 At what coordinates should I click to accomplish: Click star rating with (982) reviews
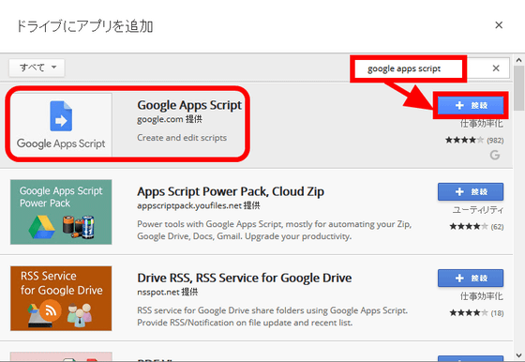pyautogui.click(x=474, y=140)
